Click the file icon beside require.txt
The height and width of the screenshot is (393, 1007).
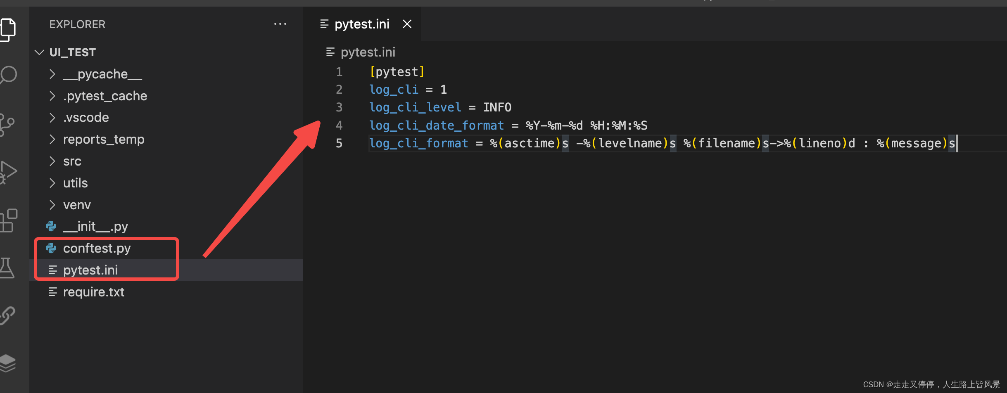(52, 292)
